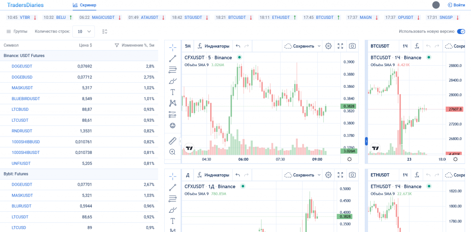Open rows count dropdown showing 10

coord(84,31)
